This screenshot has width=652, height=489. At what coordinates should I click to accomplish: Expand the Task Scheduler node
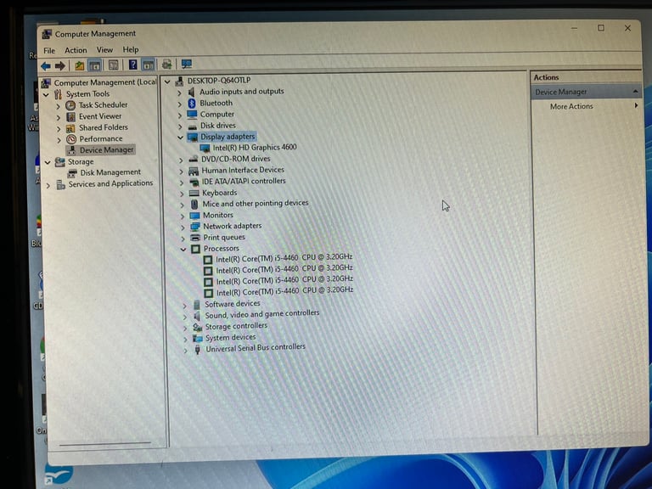(59, 106)
